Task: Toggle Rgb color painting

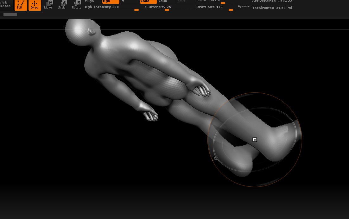Action: [x=111, y=1]
